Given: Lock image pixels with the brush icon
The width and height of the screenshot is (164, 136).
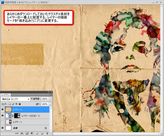Looking at the screenshot, I should tap(13, 104).
